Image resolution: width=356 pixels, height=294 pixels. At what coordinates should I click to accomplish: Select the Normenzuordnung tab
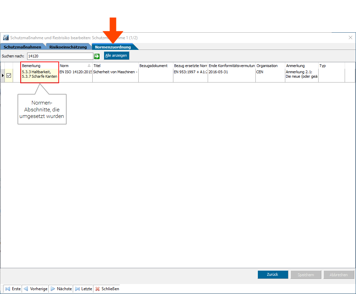(x=113, y=47)
